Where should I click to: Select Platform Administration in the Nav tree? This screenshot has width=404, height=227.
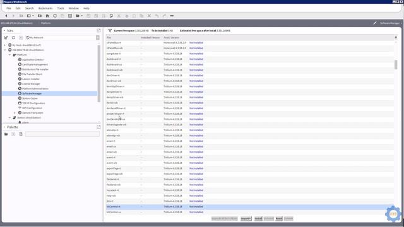click(x=35, y=89)
